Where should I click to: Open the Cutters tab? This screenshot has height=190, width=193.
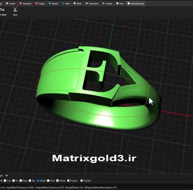pyautogui.click(x=11, y=4)
